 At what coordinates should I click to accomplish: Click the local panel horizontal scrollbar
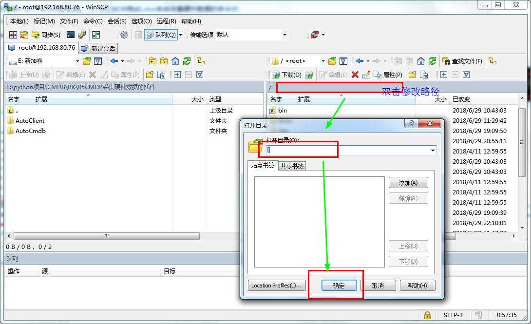pos(106,236)
